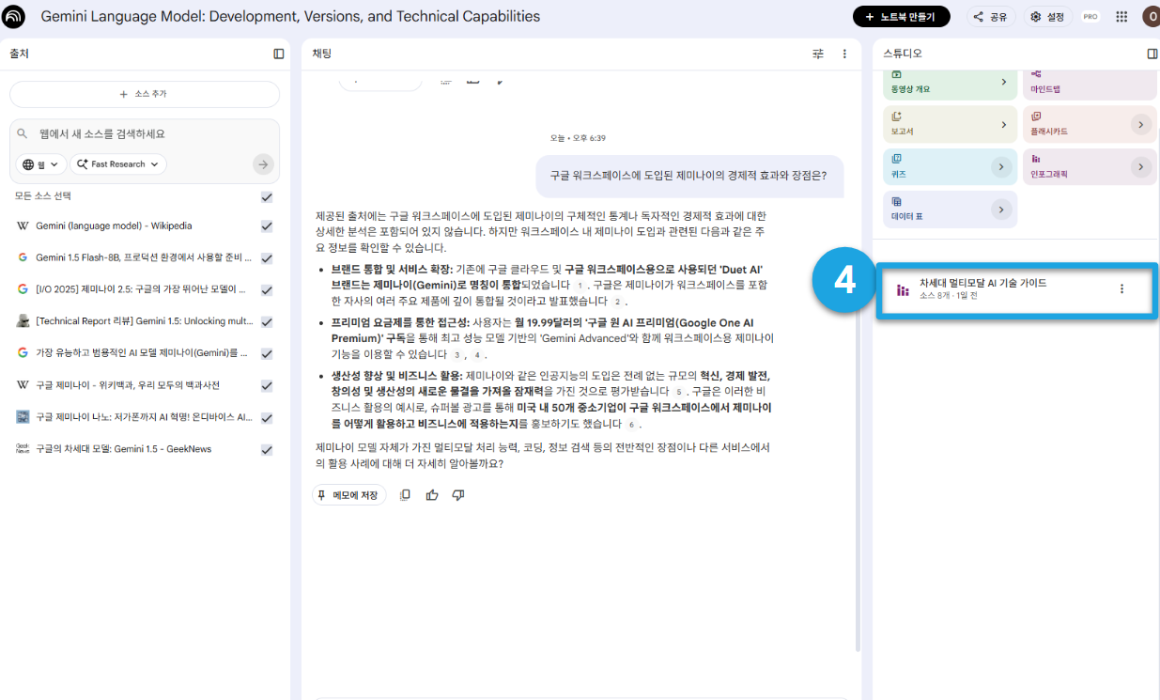The height and width of the screenshot is (700, 1160).
Task: Click the 노트북 만들기 button
Action: click(901, 16)
